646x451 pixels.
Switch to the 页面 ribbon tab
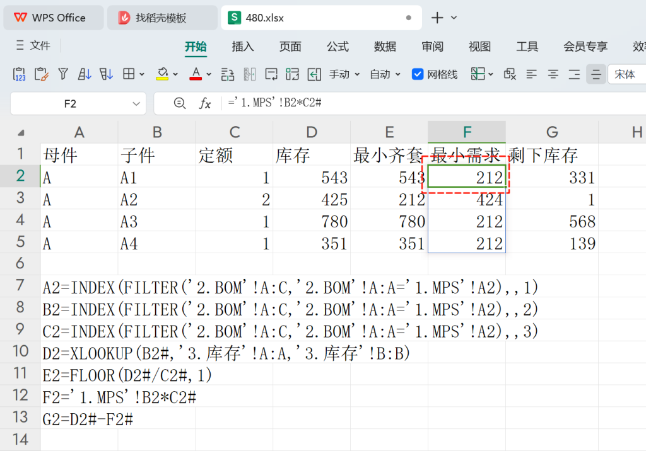(x=290, y=47)
